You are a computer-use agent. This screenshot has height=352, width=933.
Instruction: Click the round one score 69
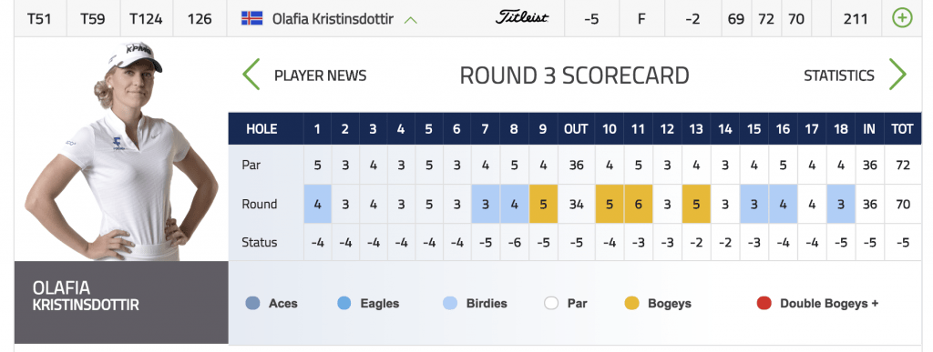(x=736, y=19)
